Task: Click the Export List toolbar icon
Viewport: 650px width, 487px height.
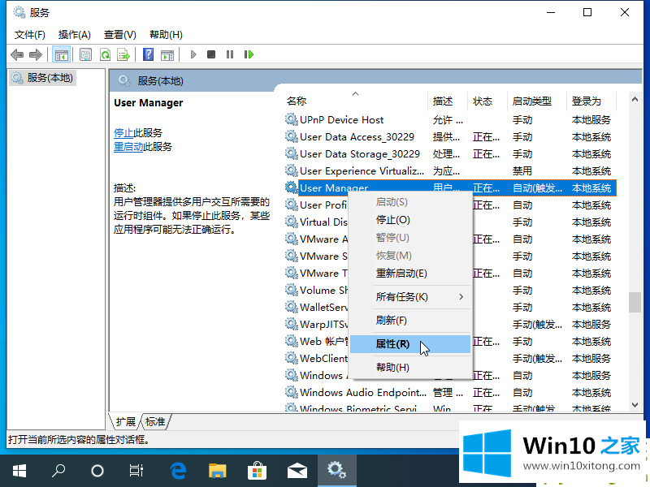Action: (x=123, y=54)
